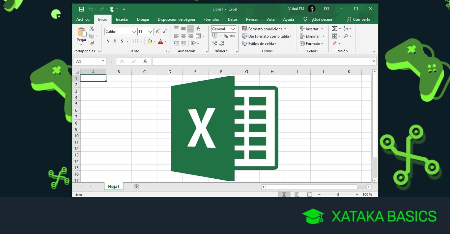Decrease font size with small A

(164, 32)
